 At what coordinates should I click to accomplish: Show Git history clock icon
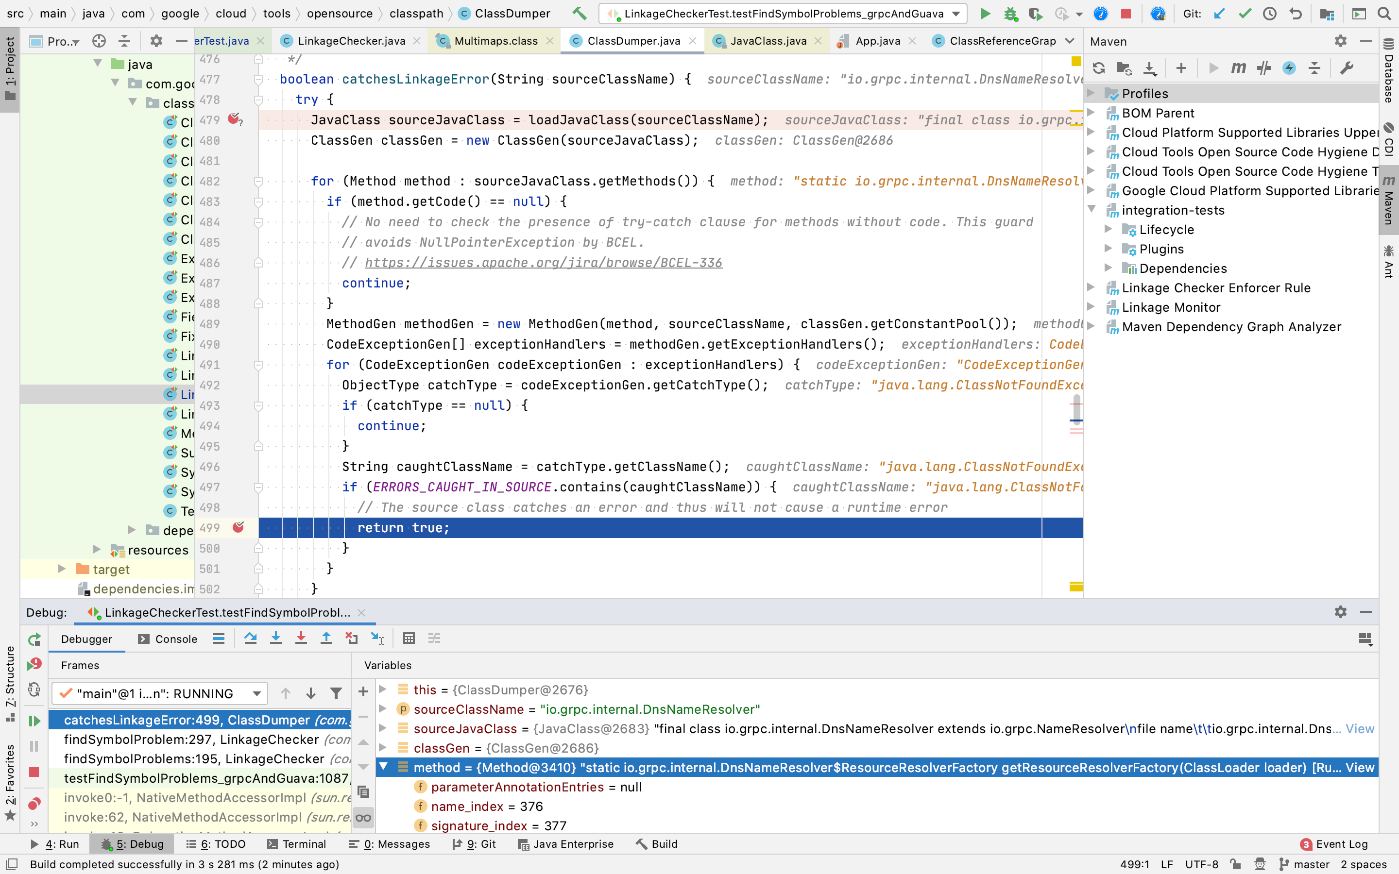1269,13
